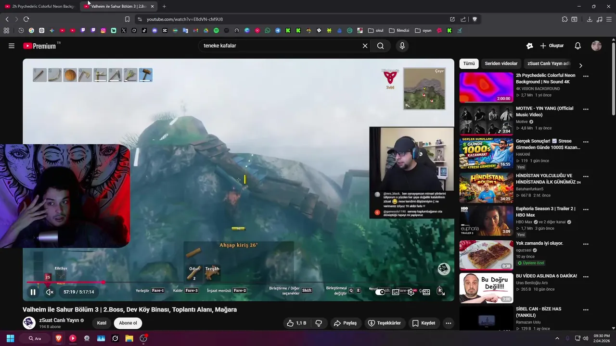Open a new browser tab

point(164,6)
